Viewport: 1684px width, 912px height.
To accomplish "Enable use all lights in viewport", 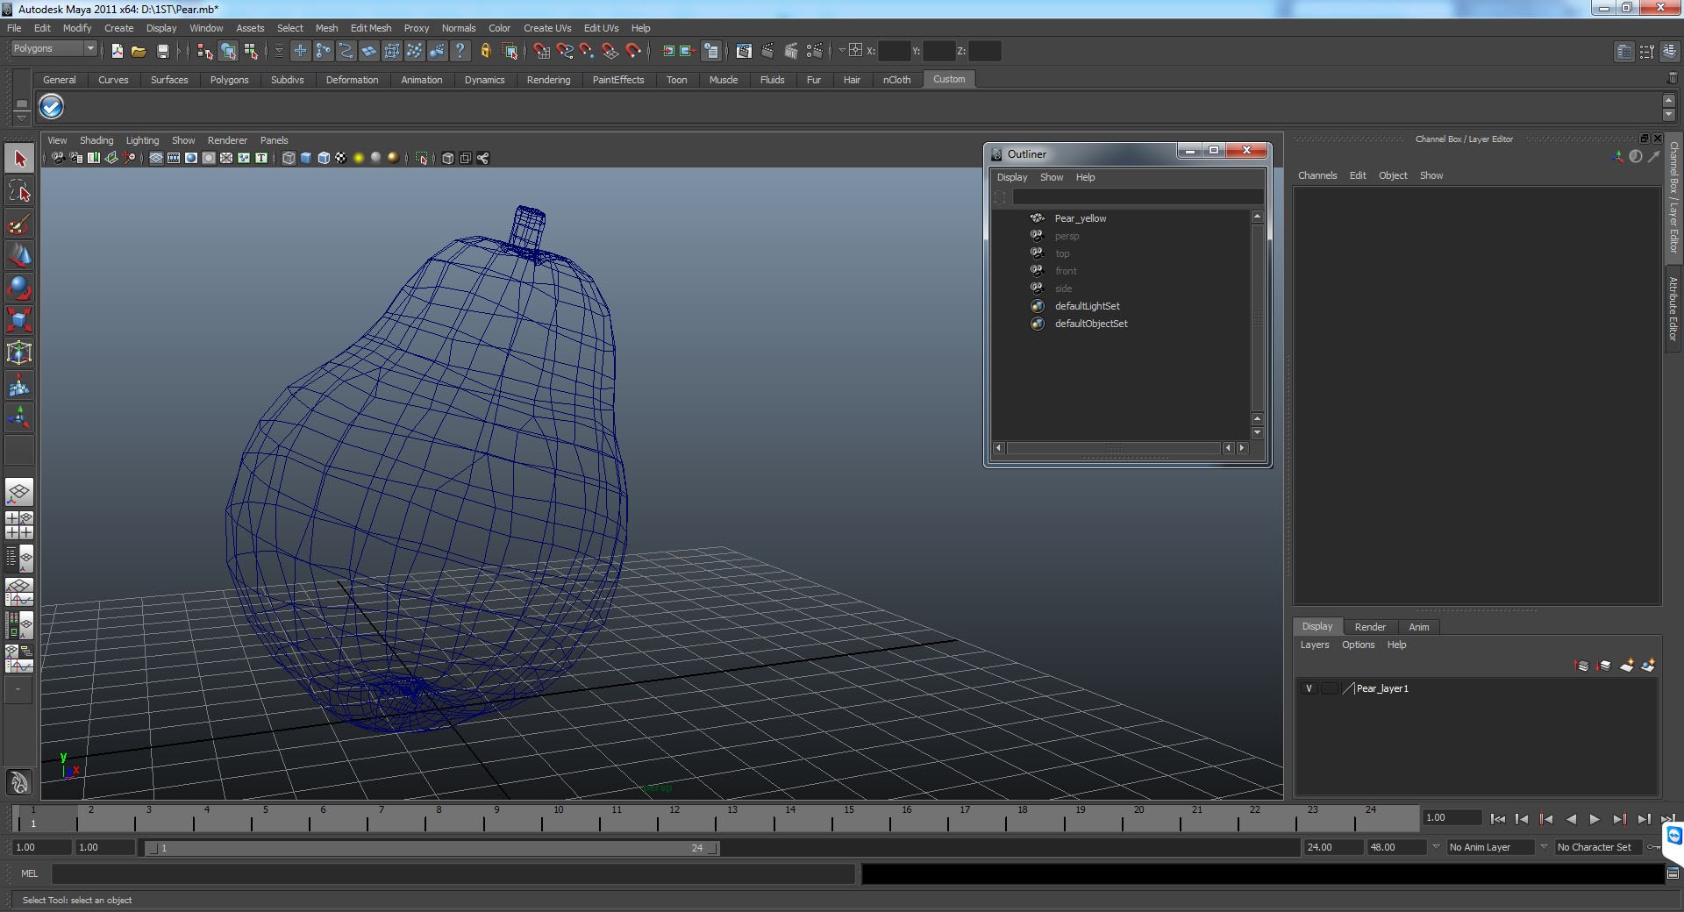I will coord(359,158).
